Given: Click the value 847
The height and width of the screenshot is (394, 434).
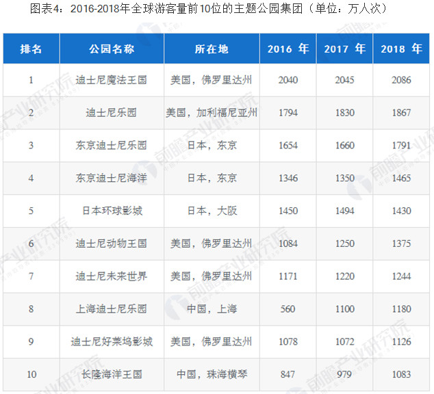Looking at the screenshot, I should click(x=288, y=374).
